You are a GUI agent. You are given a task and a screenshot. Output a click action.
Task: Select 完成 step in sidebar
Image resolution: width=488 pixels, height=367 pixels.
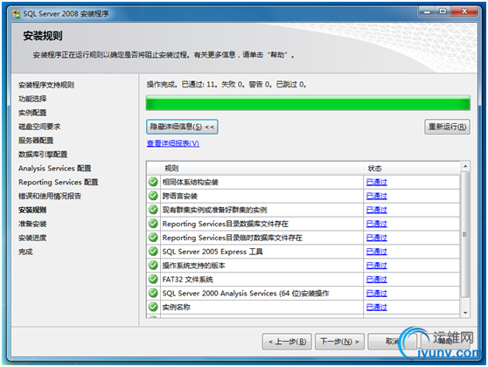coord(25,252)
